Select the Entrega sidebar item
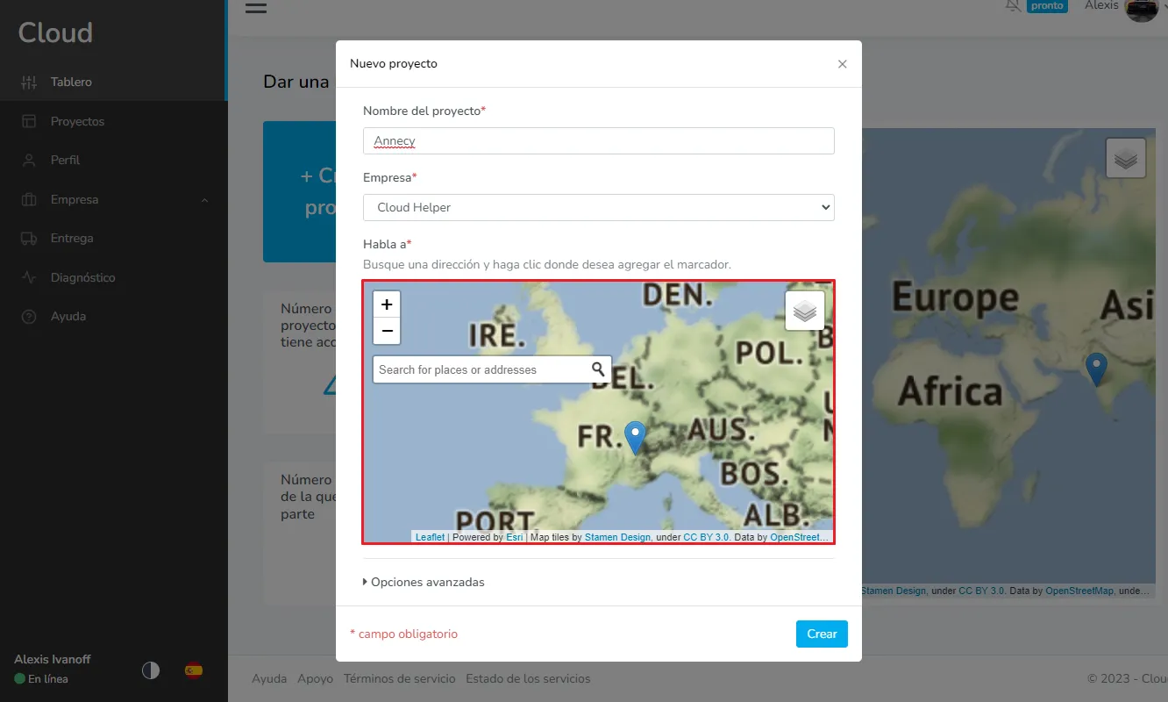The image size is (1168, 702). click(72, 238)
